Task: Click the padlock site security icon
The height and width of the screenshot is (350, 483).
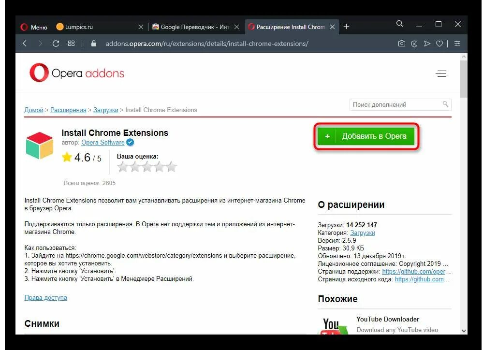Action: coord(94,44)
